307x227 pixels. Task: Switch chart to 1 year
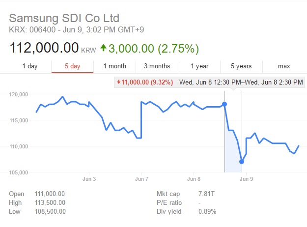pos(199,66)
